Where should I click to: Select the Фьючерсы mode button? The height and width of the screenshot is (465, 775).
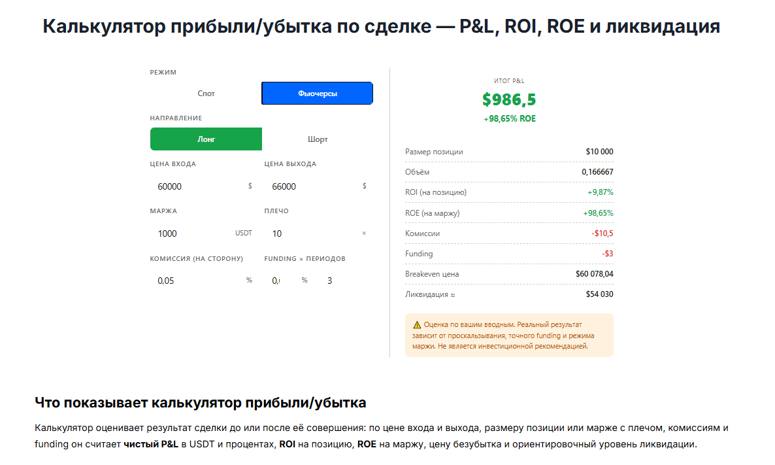coord(318,94)
